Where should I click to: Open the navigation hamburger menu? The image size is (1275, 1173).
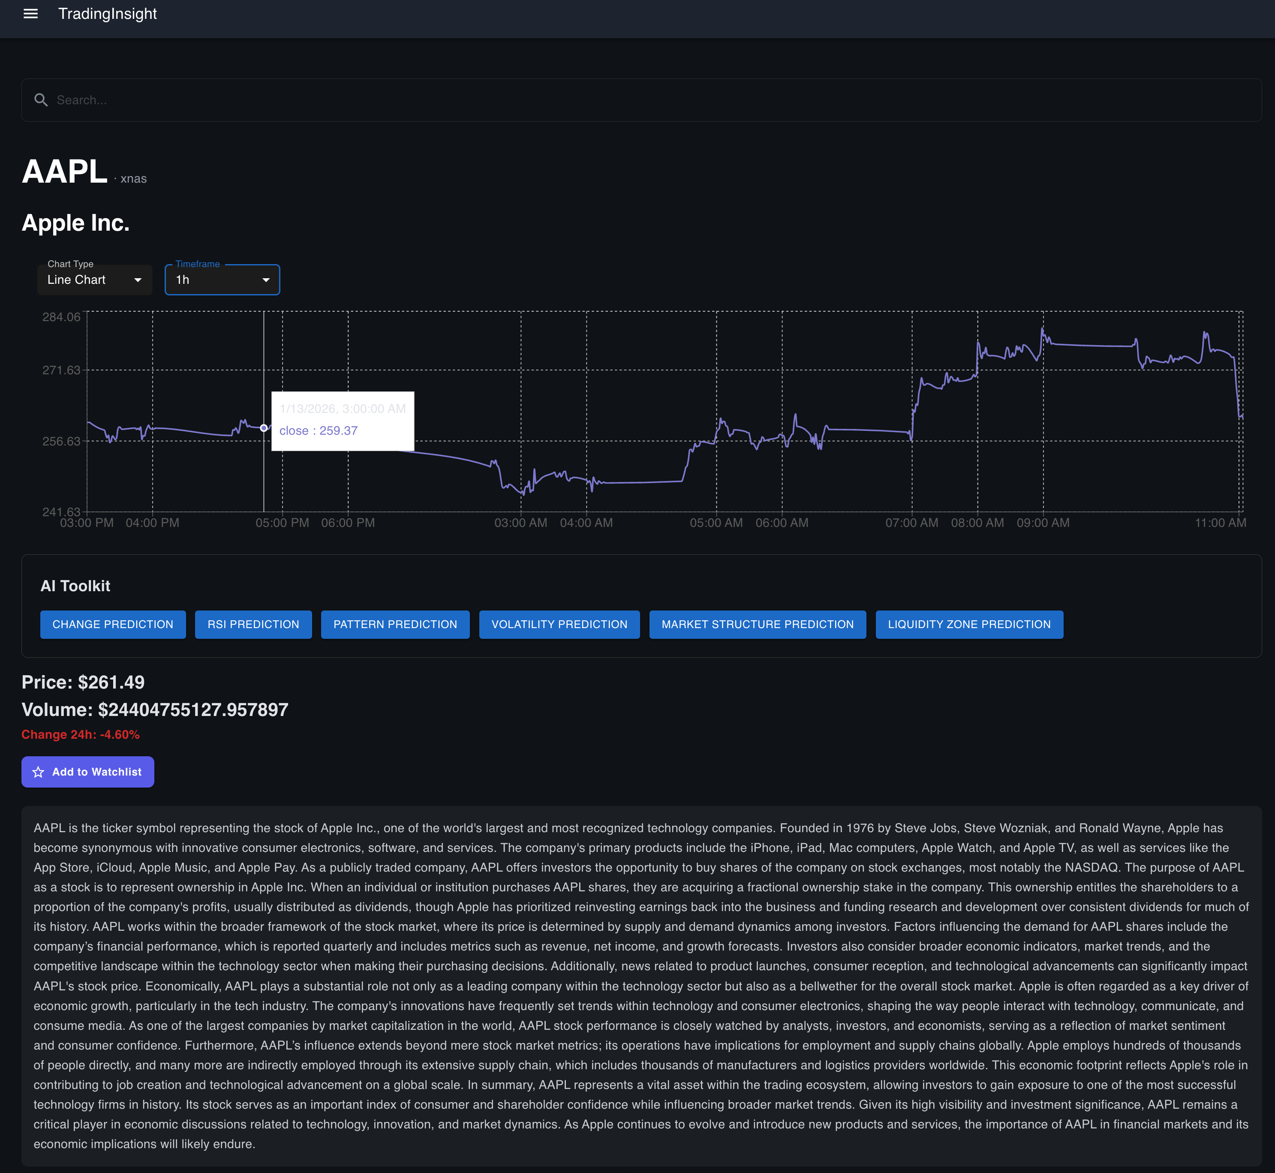pos(30,13)
